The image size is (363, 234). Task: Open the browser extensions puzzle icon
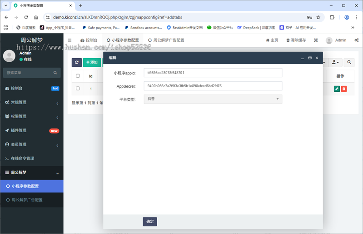[332, 17]
